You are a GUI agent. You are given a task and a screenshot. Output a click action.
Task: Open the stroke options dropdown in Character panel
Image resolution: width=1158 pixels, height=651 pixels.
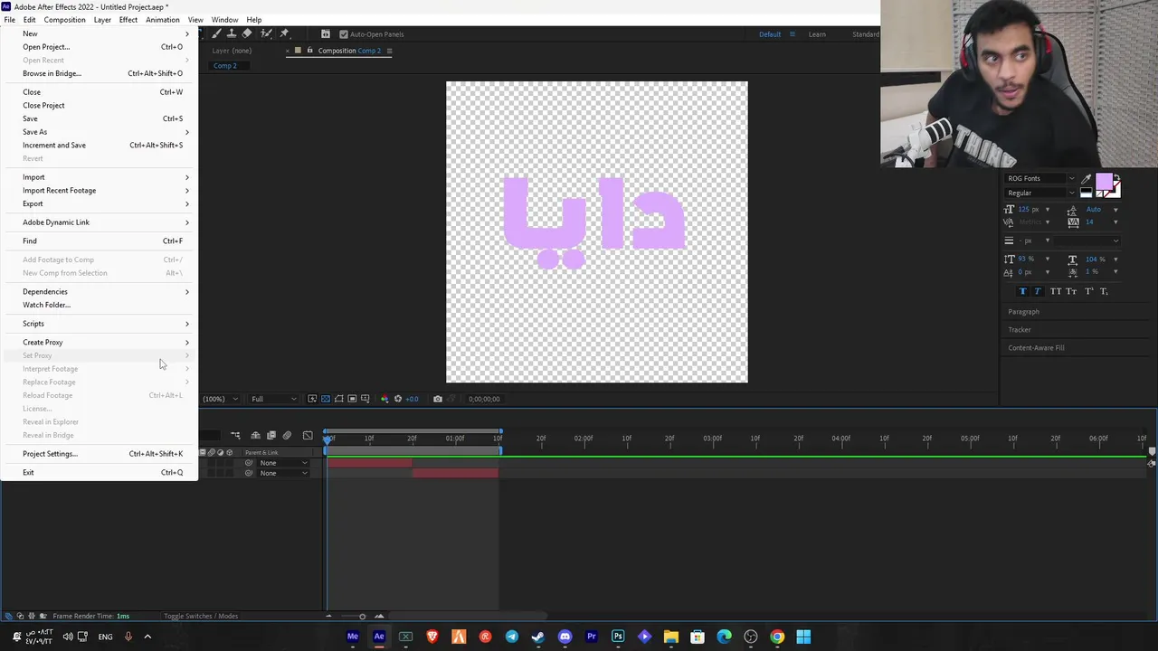(1087, 241)
